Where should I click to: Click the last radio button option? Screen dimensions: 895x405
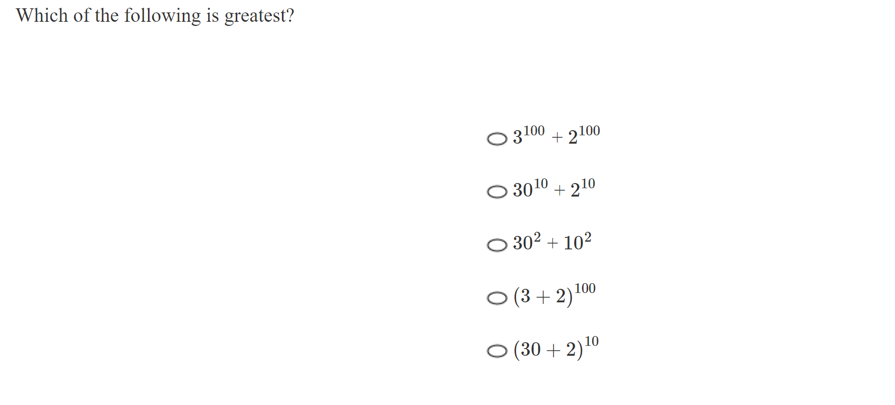pos(497,351)
